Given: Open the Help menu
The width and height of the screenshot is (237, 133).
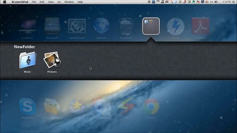Looking at the screenshot, I should tap(80, 2).
